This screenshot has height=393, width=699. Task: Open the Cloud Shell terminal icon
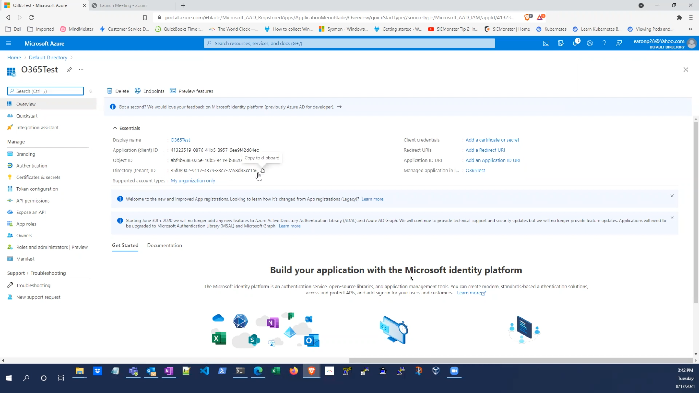click(546, 43)
